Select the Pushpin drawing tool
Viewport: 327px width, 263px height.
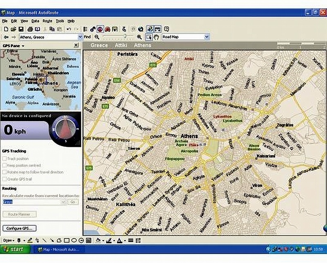[19, 241]
